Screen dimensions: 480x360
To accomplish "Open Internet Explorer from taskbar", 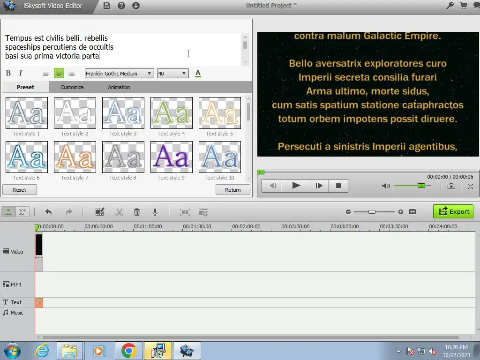I will pos(42,351).
